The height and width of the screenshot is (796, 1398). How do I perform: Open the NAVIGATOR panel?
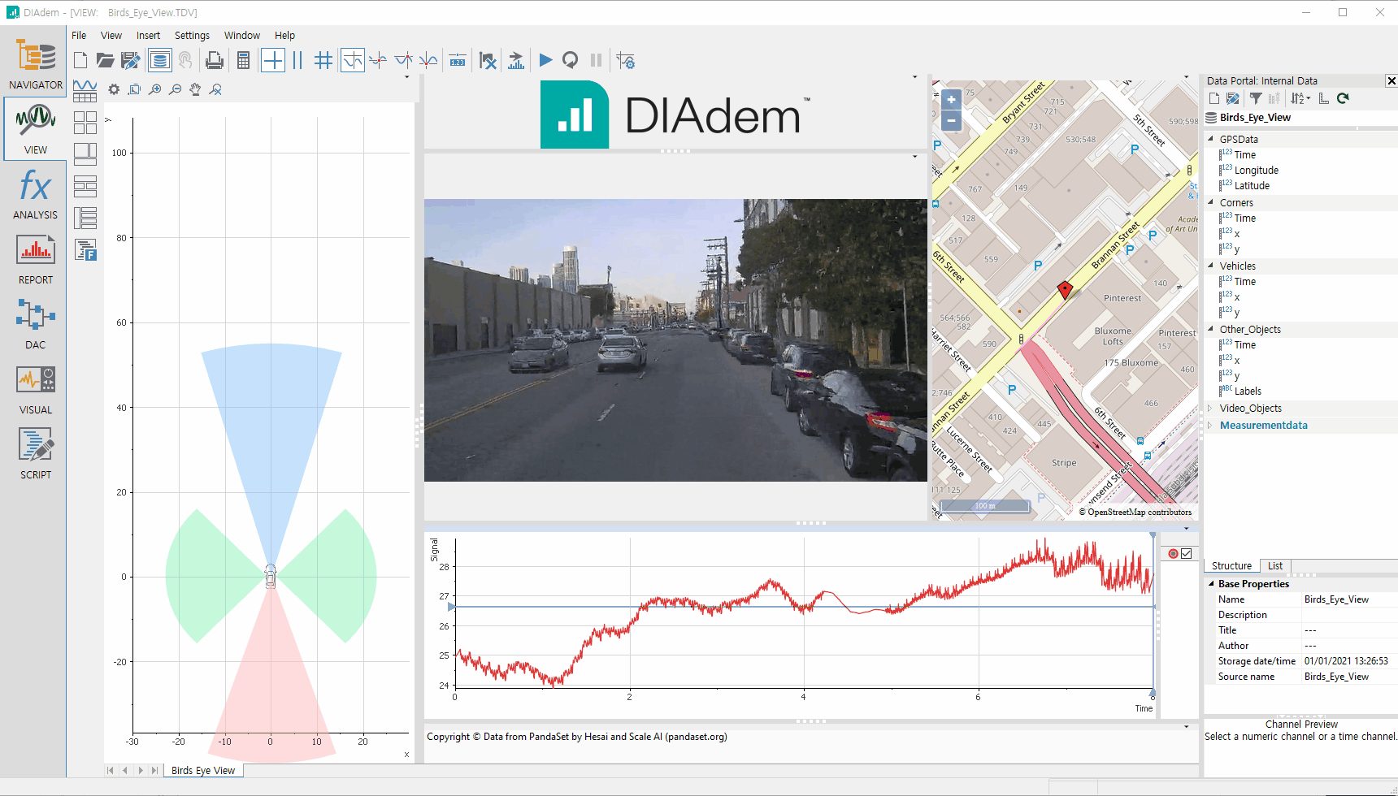coord(35,63)
